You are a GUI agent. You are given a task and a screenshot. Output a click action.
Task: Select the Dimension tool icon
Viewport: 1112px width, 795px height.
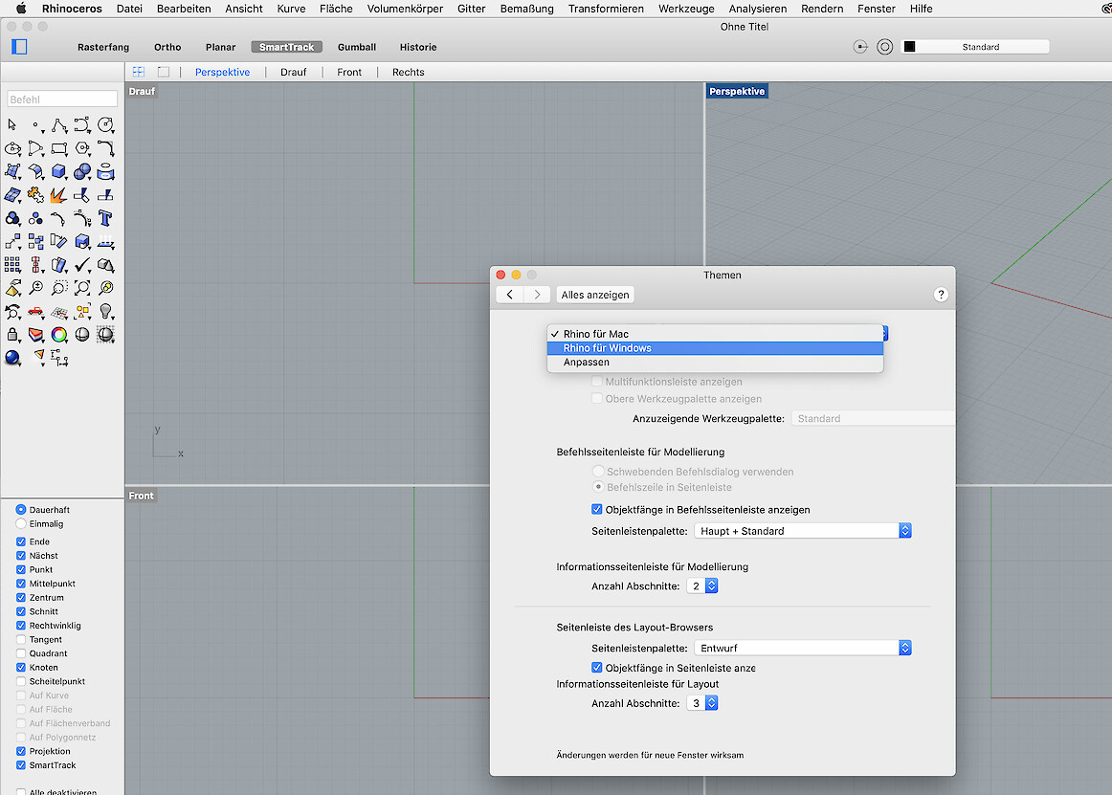click(x=59, y=358)
